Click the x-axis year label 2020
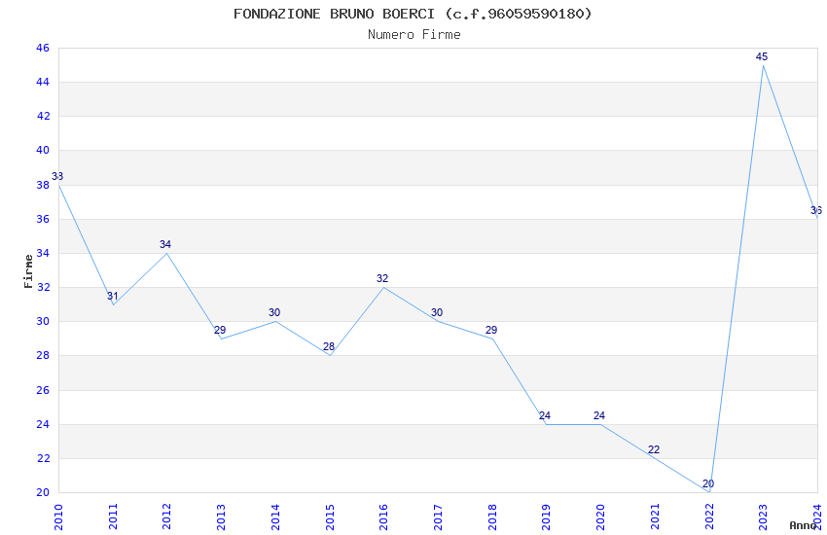This screenshot has height=535, width=827. [x=600, y=517]
